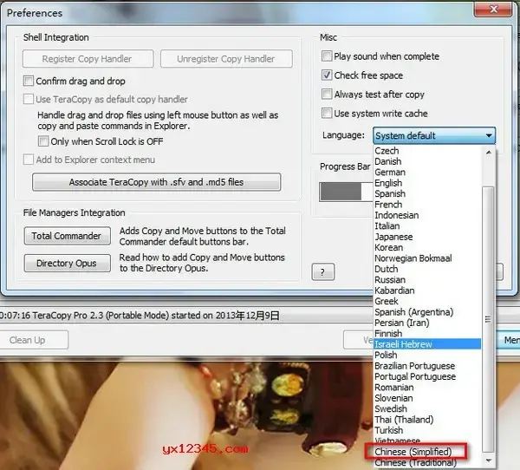Choose Chinese (Traditional) from the list
Image resolution: width=520 pixels, height=470 pixels.
pos(427,462)
